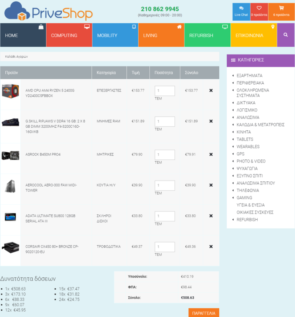
Task: Select REFURBISH in categories sidebar
Action: 247,219
